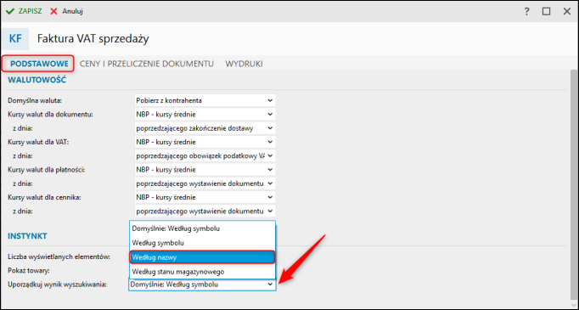Screen dimensions: 579x310
Task: Choose the Według symbolu list option
Action: pyautogui.click(x=202, y=243)
